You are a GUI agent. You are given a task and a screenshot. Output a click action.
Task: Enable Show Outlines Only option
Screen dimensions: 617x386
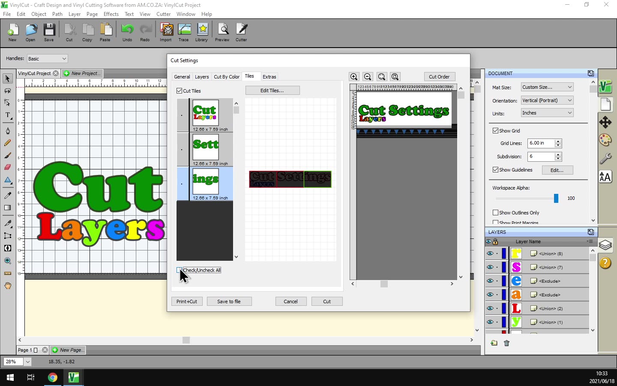[496, 213]
